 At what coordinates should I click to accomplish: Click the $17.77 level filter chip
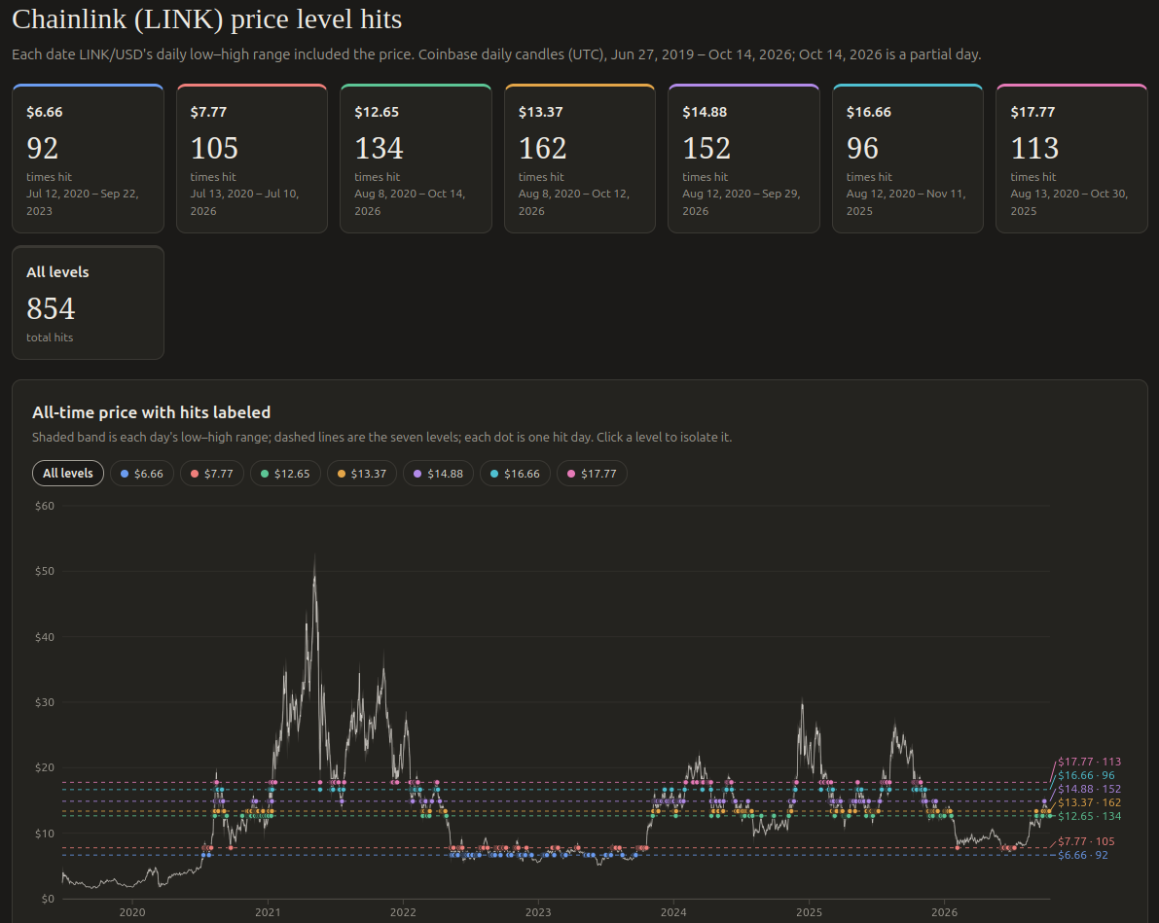click(592, 474)
